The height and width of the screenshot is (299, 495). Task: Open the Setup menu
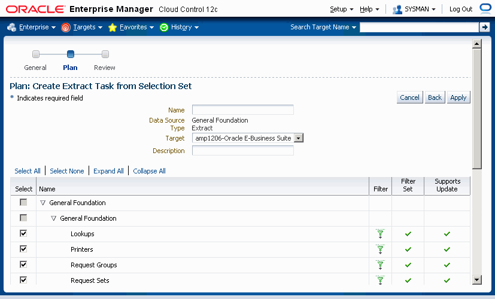(342, 9)
